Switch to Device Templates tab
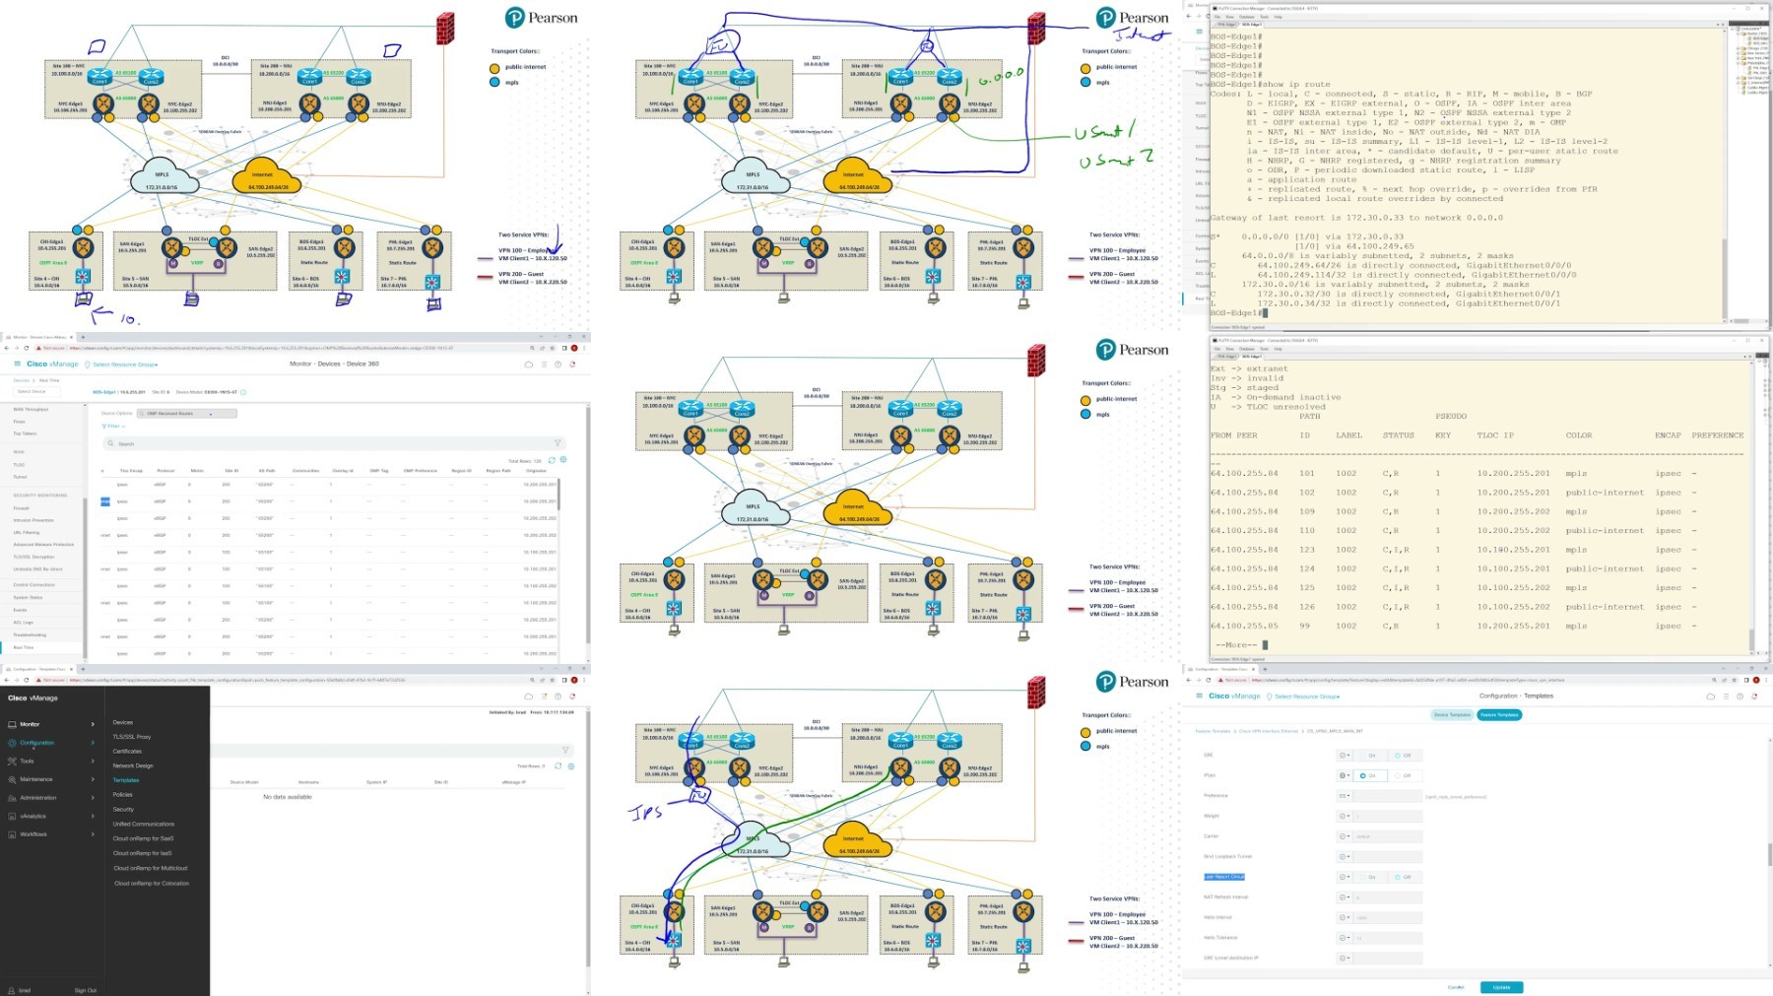Screen dimensions: 1773x996 pos(1453,714)
